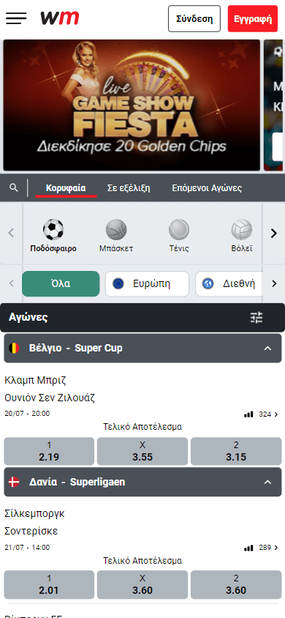Click the Εγγραφή register button
The image size is (285, 618).
click(253, 18)
